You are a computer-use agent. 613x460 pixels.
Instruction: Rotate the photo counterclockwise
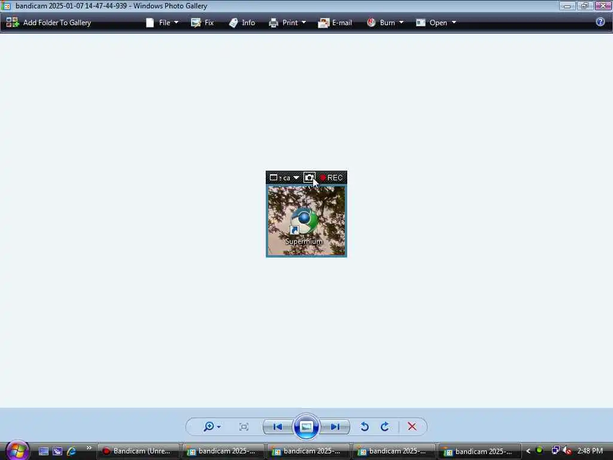(x=365, y=426)
